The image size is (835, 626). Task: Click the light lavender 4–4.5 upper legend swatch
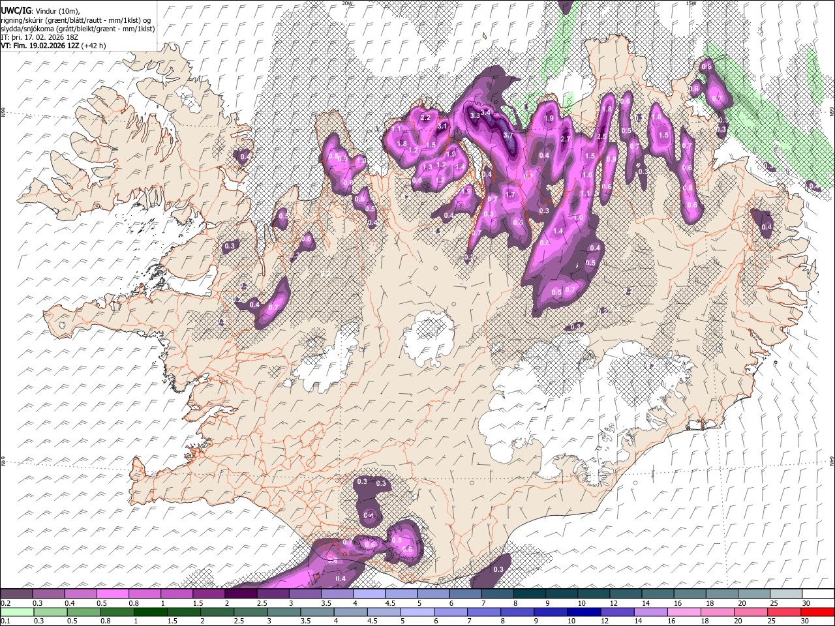369,594
